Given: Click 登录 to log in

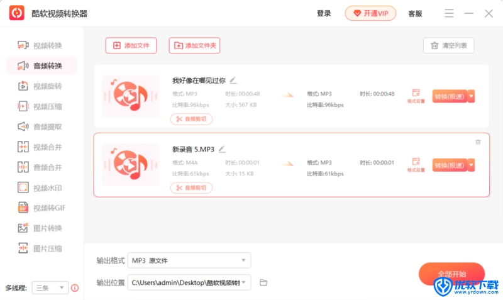Looking at the screenshot, I should pyautogui.click(x=324, y=13).
